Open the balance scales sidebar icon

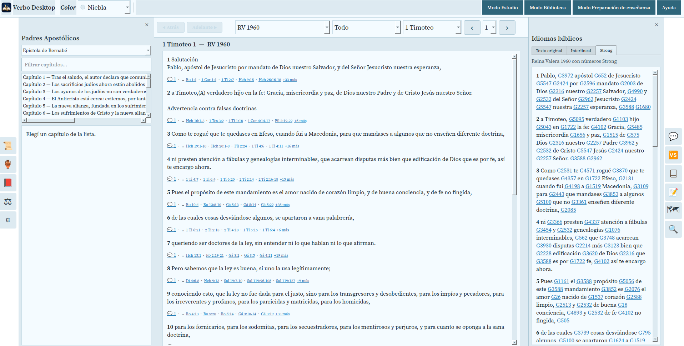pyautogui.click(x=8, y=201)
